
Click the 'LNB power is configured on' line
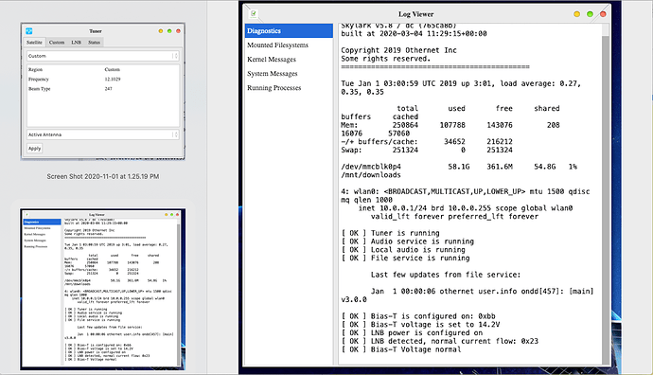pos(412,333)
